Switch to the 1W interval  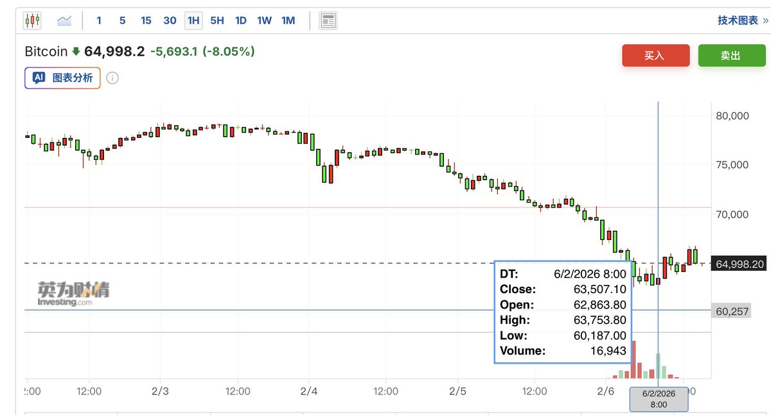tap(264, 21)
